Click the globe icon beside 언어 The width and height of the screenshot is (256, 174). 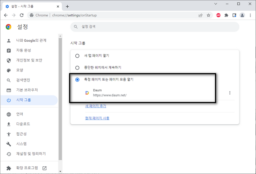9,114
